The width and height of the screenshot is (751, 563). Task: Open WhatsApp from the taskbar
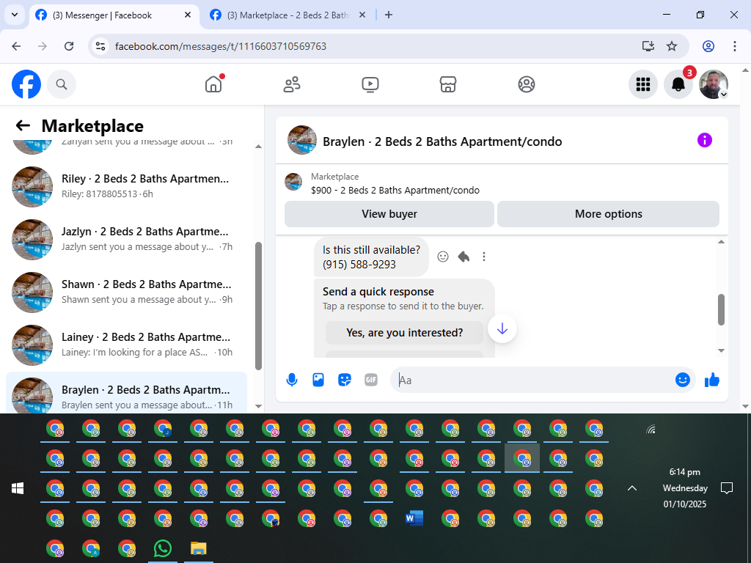(163, 548)
